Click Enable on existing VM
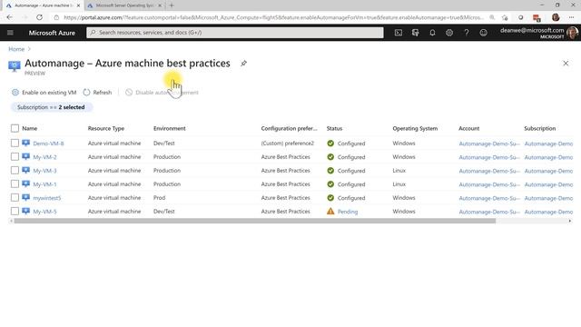Screen dimensions: 581x327 (x=44, y=93)
